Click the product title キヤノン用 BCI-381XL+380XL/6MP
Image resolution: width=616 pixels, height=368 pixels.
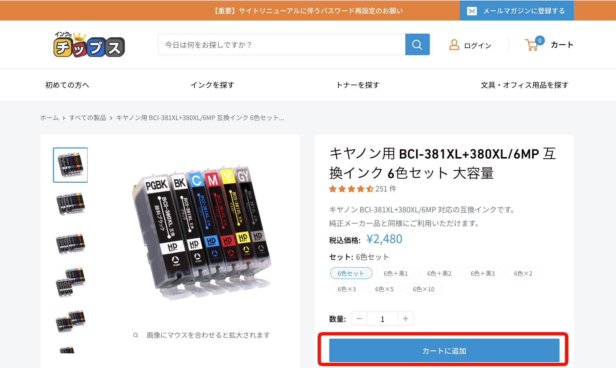(x=443, y=163)
